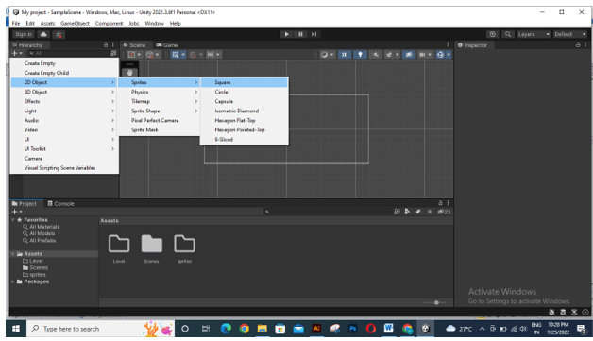
Task: Click the Pause button in toolbar
Action: pos(300,34)
